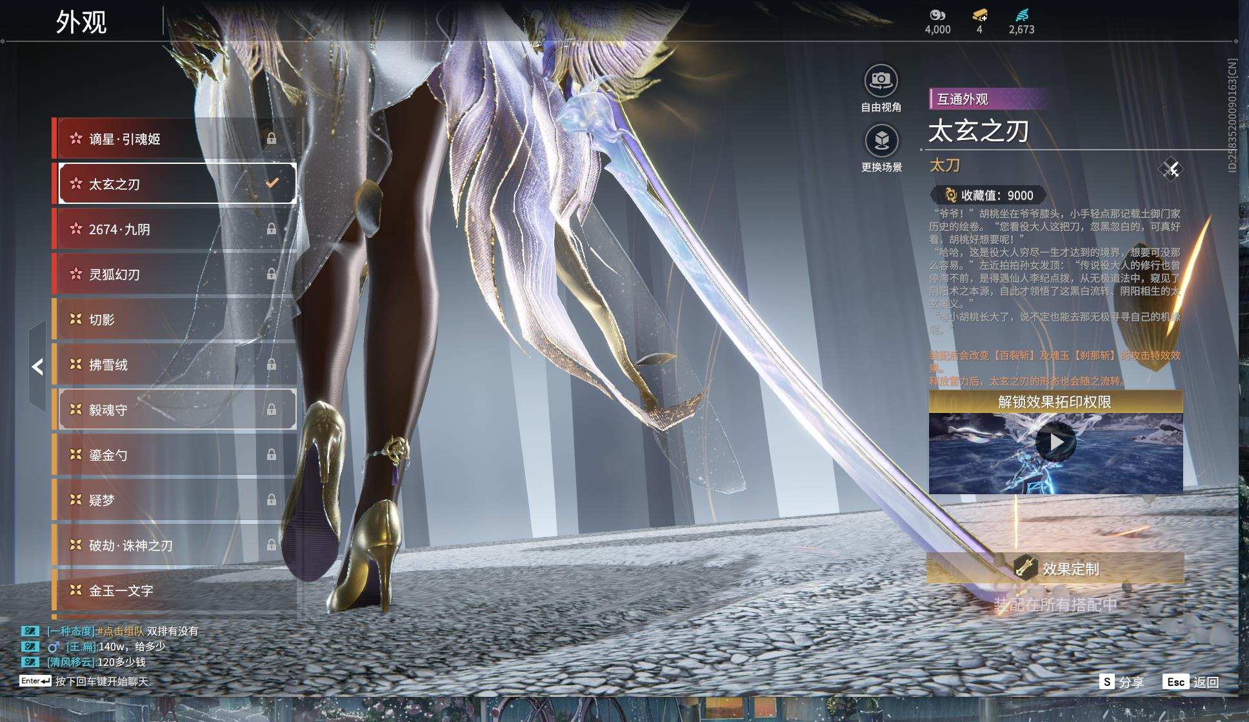Click the chat channel icon beside 王扁 message
Image resolution: width=1249 pixels, height=722 pixels.
click(30, 647)
